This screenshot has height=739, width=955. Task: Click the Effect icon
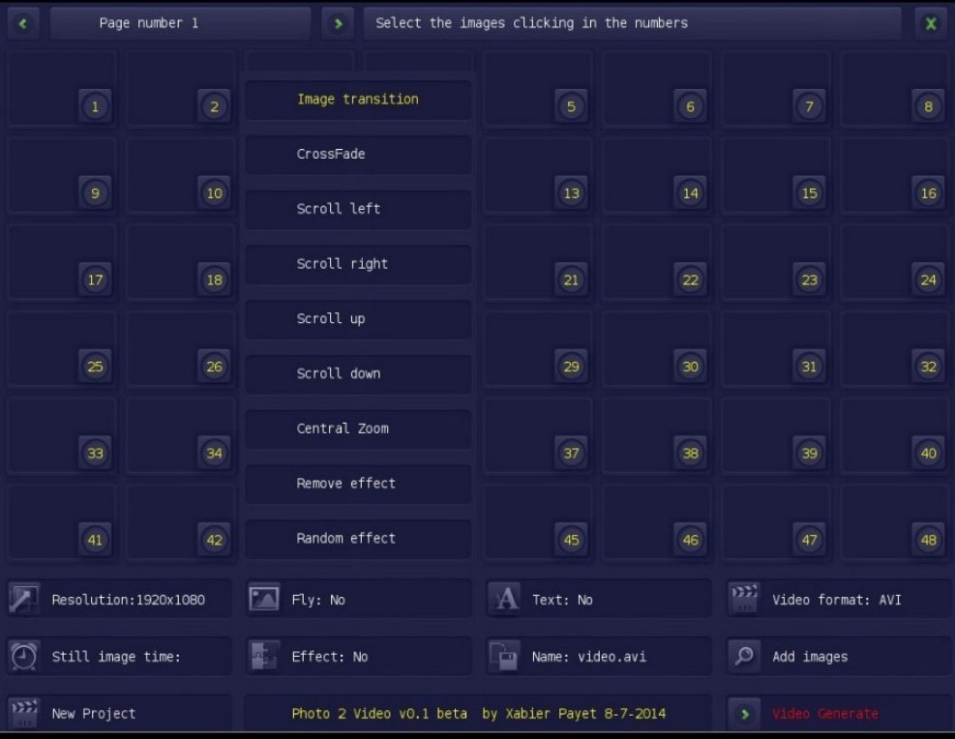pos(263,656)
